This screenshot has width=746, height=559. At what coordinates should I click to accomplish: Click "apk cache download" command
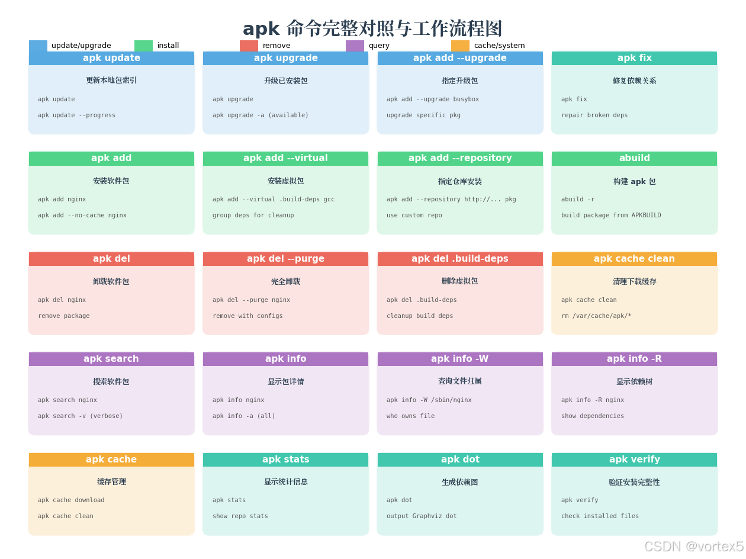[x=71, y=500]
